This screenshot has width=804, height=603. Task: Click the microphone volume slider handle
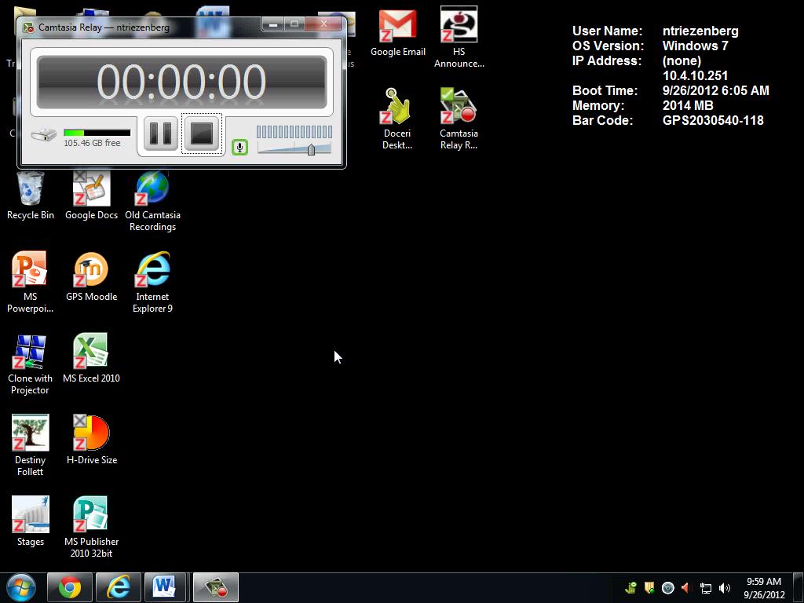tap(311, 149)
